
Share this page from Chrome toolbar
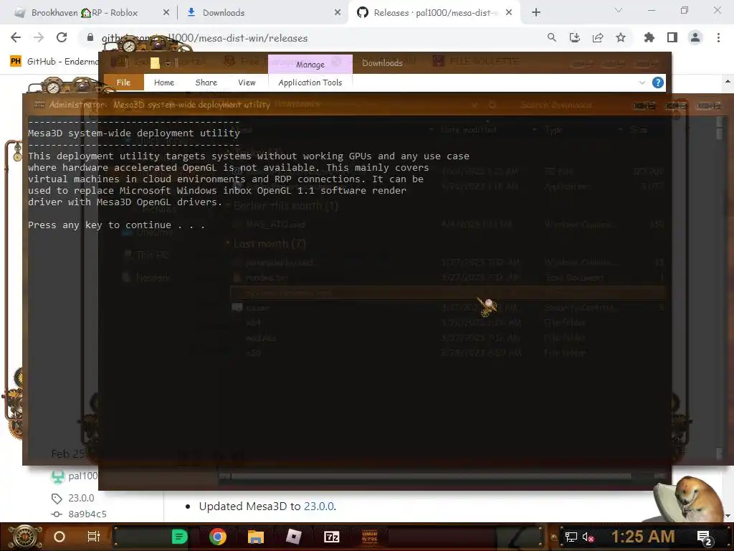597,37
